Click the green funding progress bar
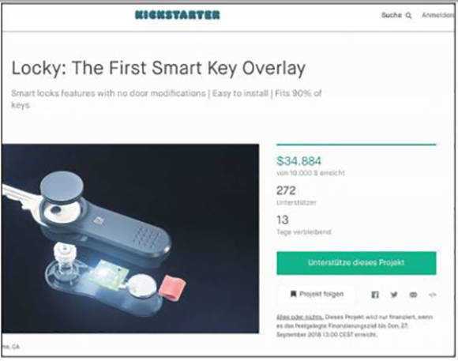 356,145
